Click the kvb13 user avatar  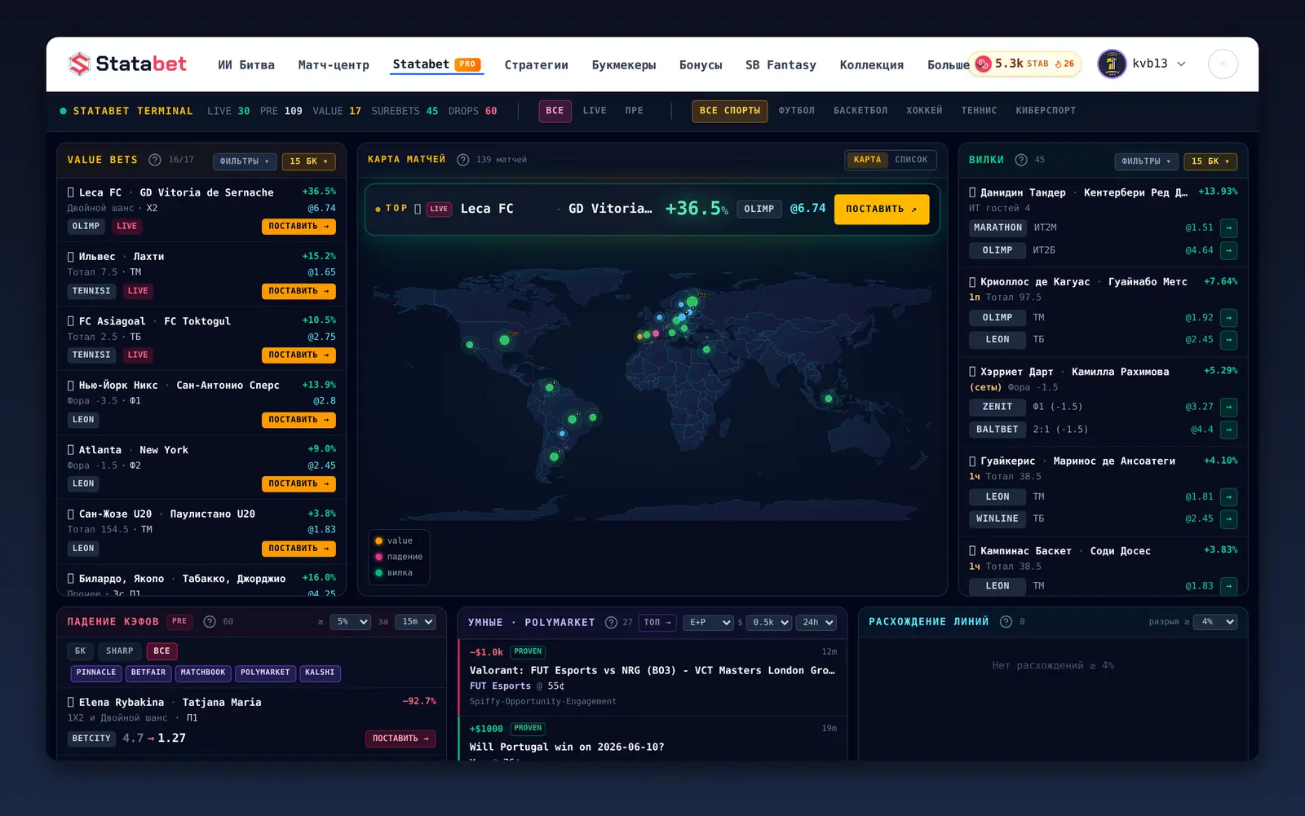(1112, 64)
